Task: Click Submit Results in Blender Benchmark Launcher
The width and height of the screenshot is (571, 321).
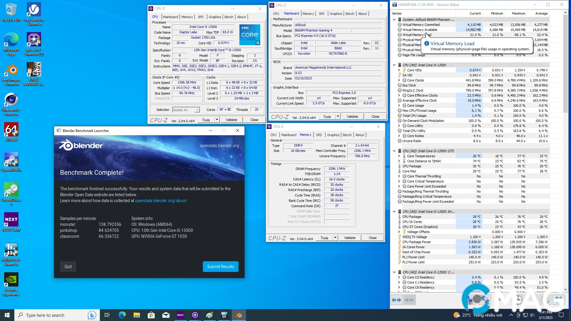Action: (220, 267)
